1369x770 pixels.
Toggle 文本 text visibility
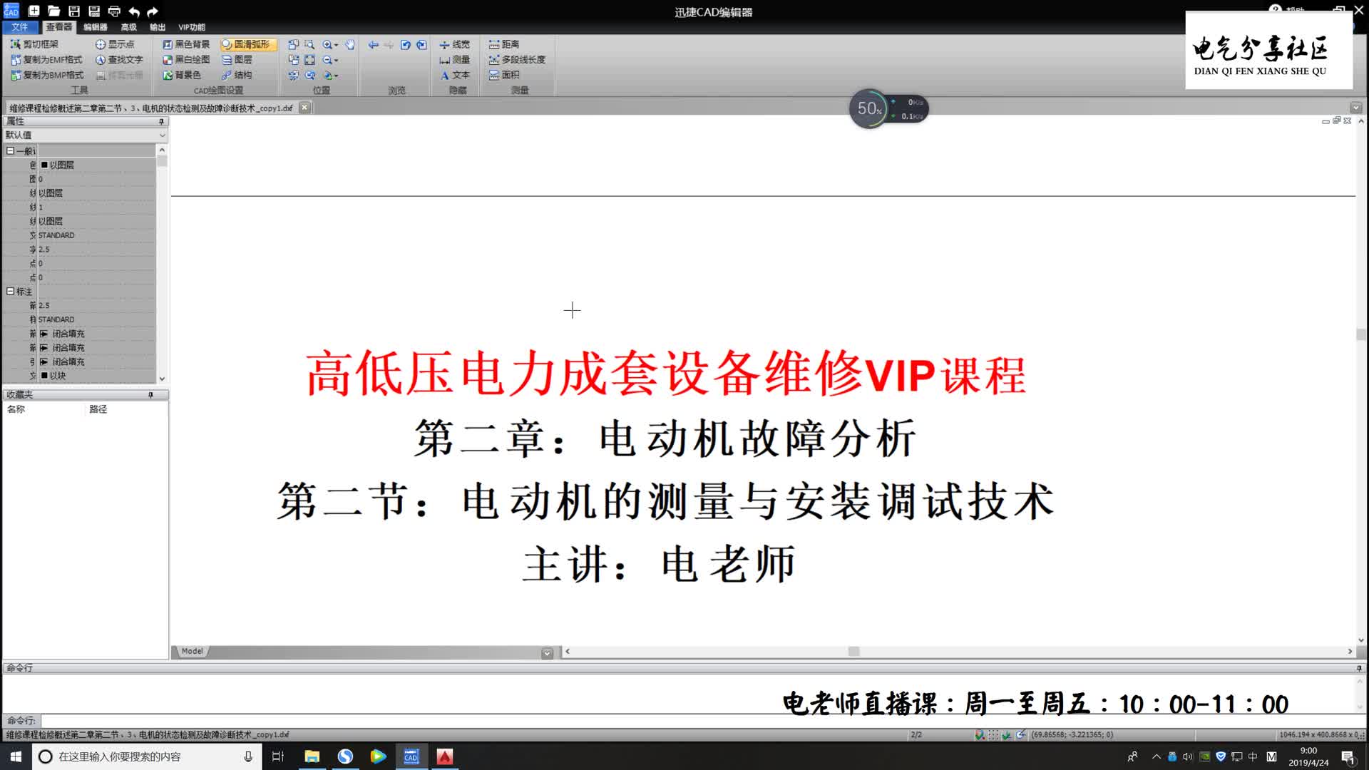[x=454, y=75]
